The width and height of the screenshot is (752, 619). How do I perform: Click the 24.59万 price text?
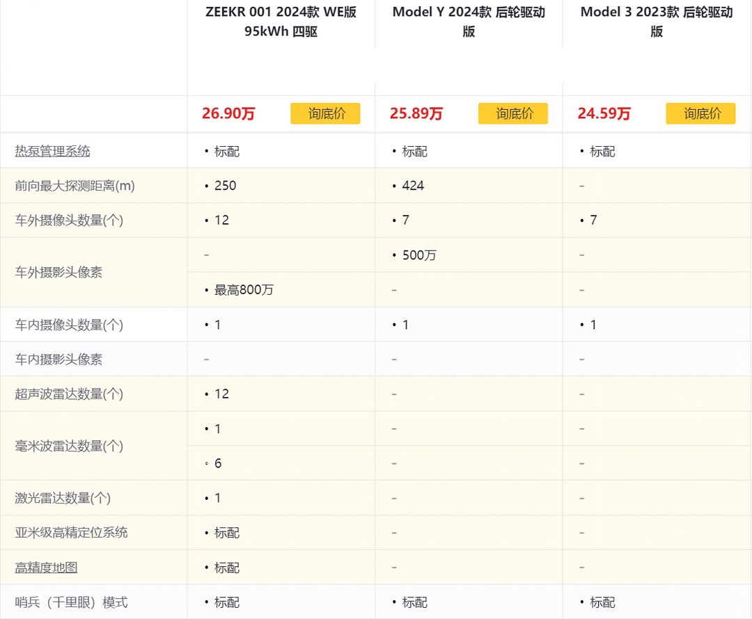click(604, 113)
